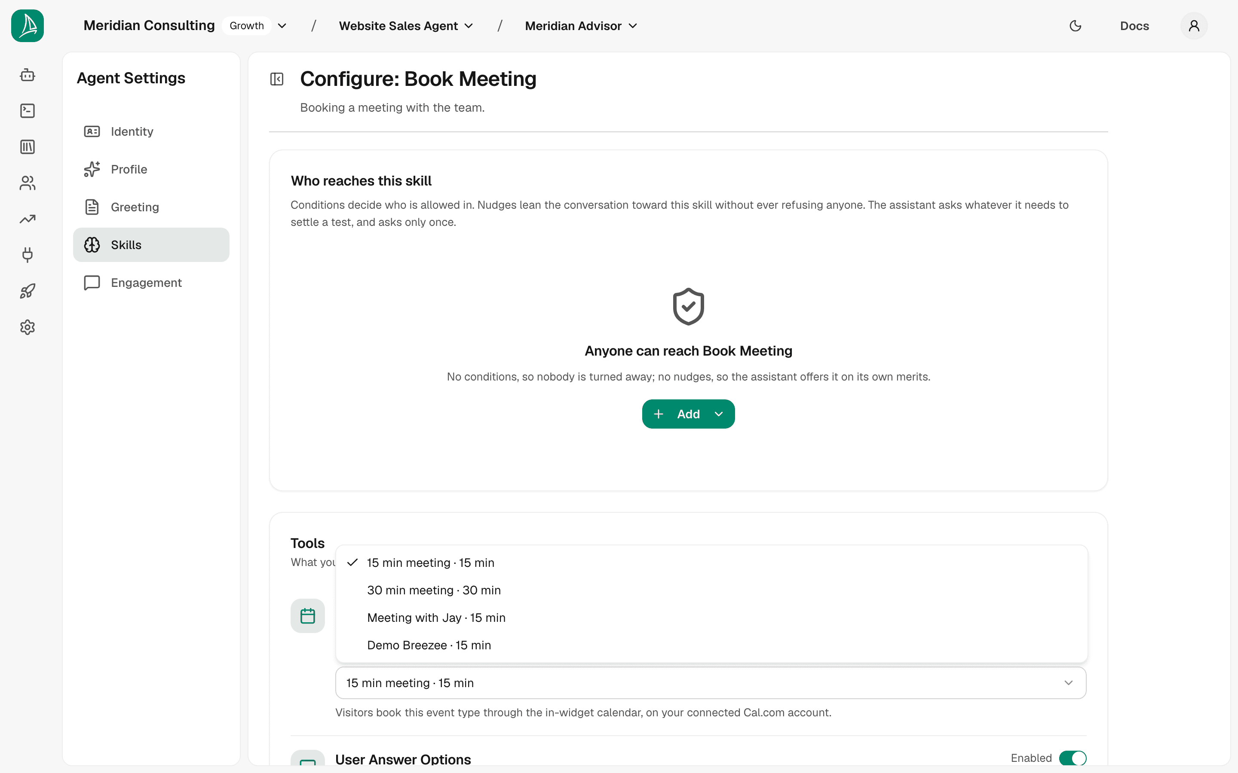Open the integrations plug sidebar icon

pyautogui.click(x=28, y=255)
